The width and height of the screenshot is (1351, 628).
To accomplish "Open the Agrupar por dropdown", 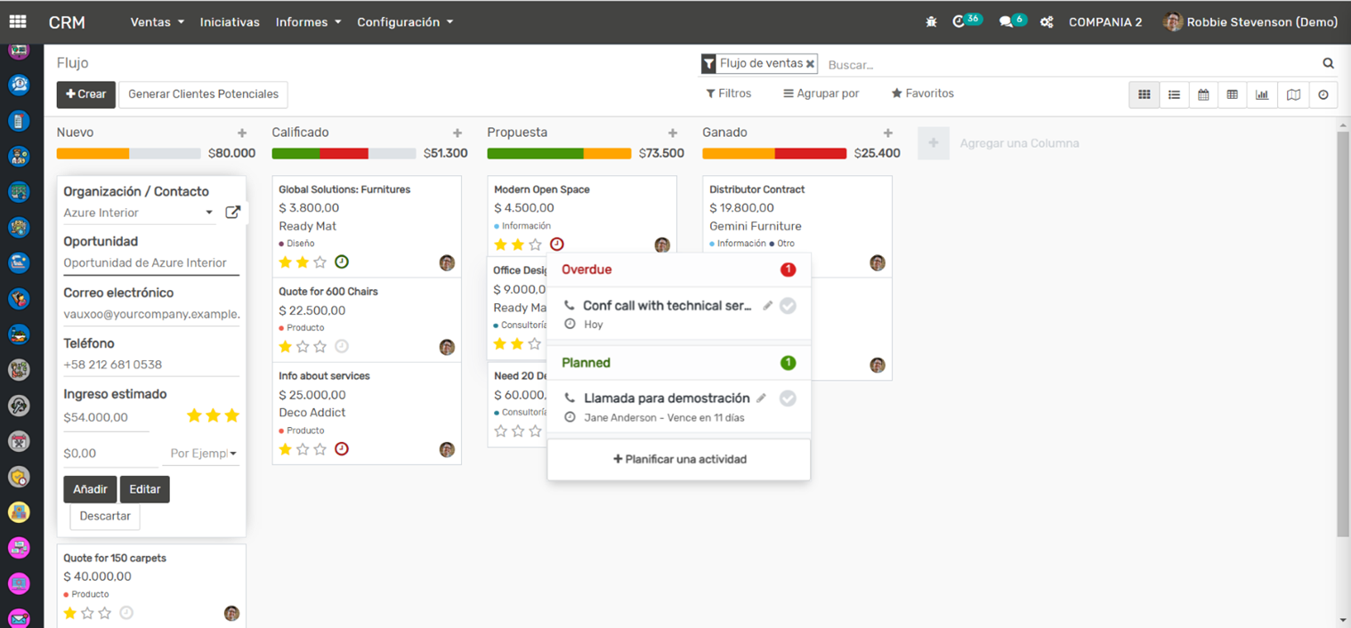I will tap(821, 93).
